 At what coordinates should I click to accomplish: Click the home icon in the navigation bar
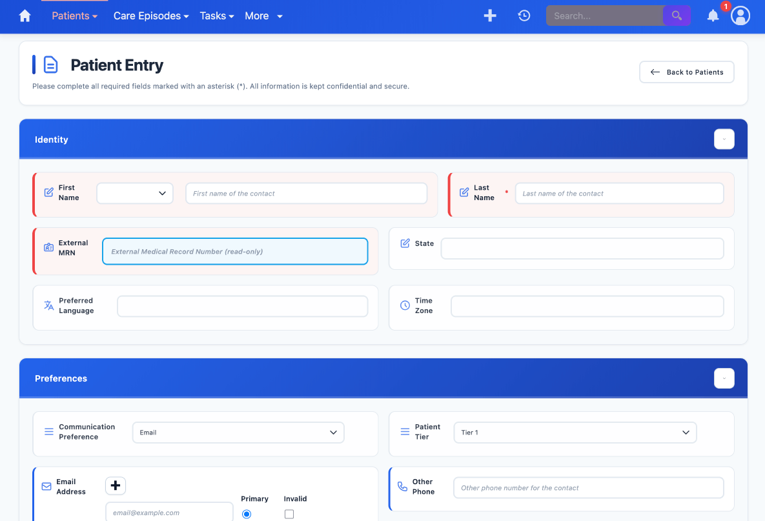pyautogui.click(x=25, y=15)
